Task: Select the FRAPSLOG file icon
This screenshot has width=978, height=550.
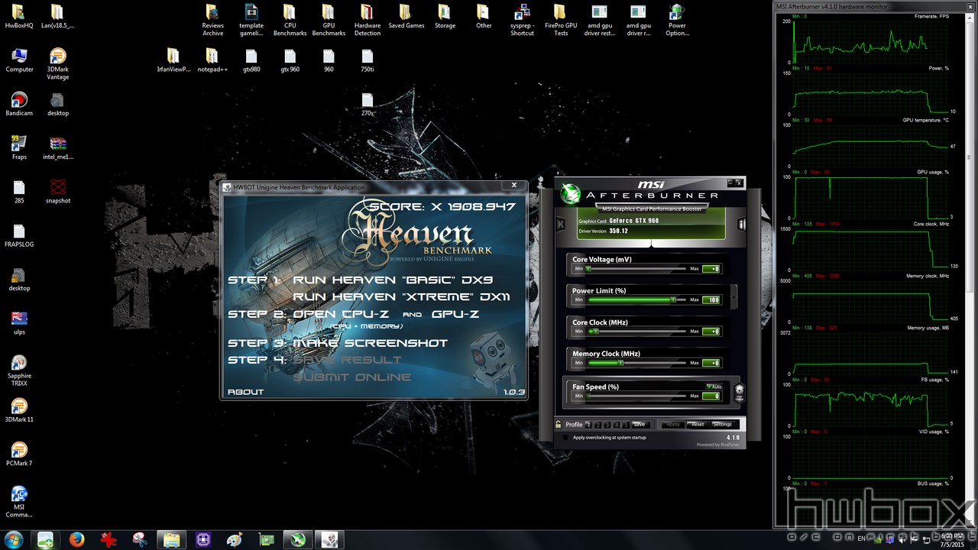Action: (19, 235)
